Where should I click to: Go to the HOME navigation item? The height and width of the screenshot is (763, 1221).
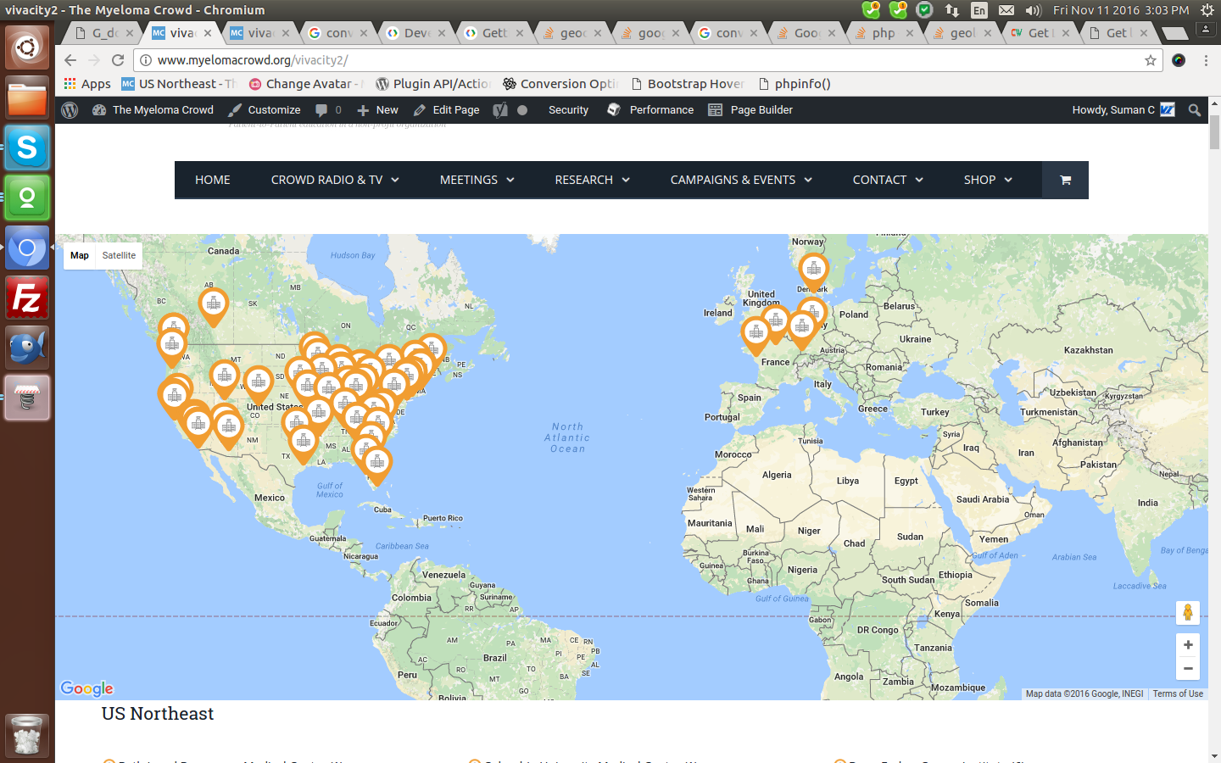[x=213, y=180]
